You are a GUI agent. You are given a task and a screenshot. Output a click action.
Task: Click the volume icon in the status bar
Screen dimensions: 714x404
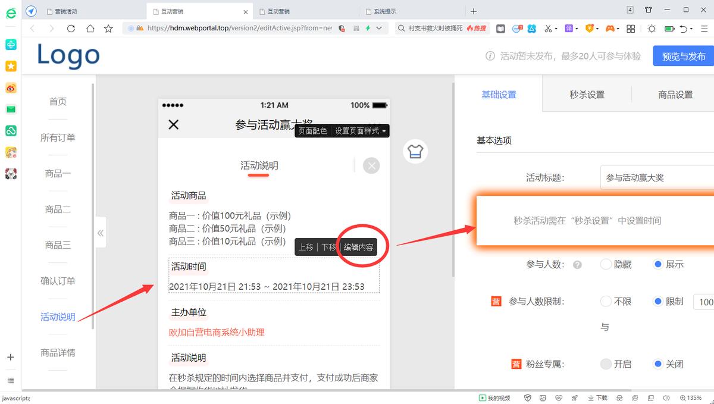click(666, 397)
